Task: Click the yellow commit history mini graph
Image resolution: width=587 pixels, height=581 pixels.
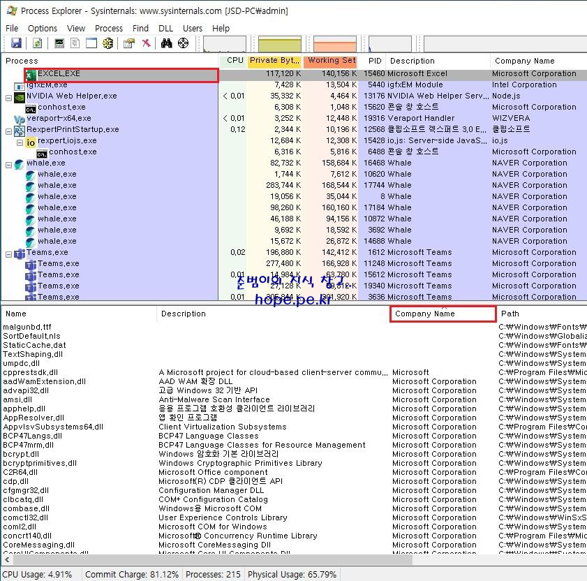Action: pos(280,44)
